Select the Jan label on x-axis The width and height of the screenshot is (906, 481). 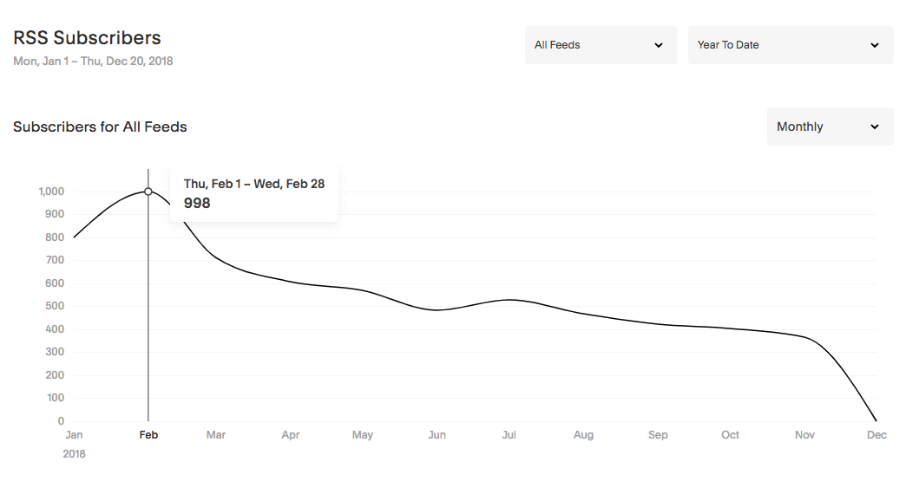(75, 435)
